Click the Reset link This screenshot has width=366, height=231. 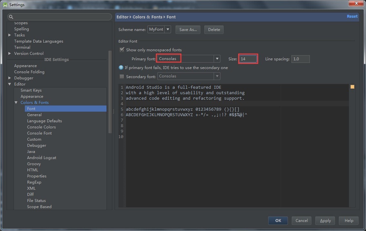coord(352,16)
